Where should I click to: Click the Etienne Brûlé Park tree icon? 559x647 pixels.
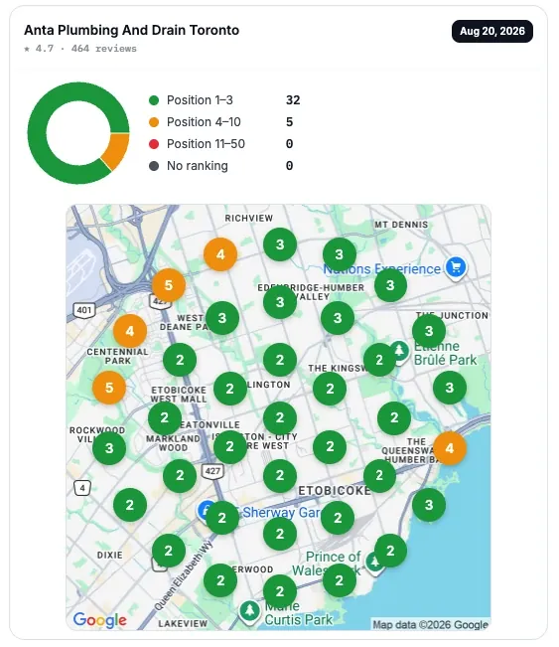click(399, 351)
